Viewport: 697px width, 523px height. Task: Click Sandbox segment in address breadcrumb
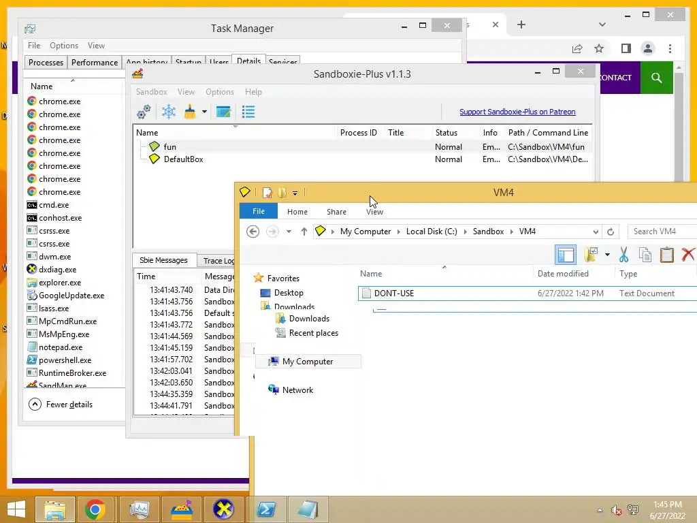pos(488,232)
